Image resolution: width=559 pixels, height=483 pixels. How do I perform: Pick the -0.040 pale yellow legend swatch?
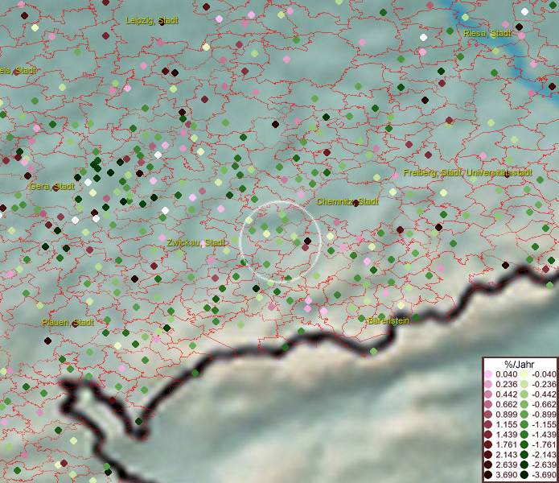pos(524,374)
